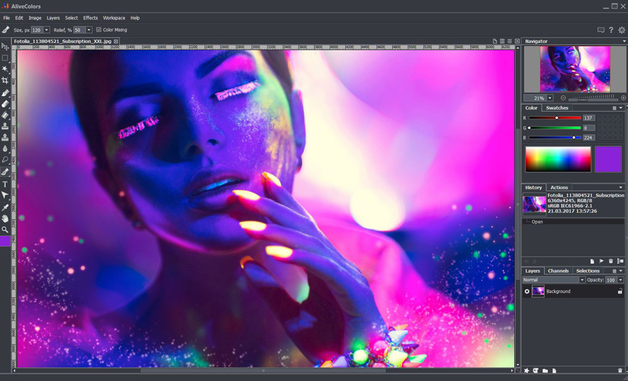Click the Size px input field
Image resolution: width=628 pixels, height=381 pixels.
pos(37,30)
